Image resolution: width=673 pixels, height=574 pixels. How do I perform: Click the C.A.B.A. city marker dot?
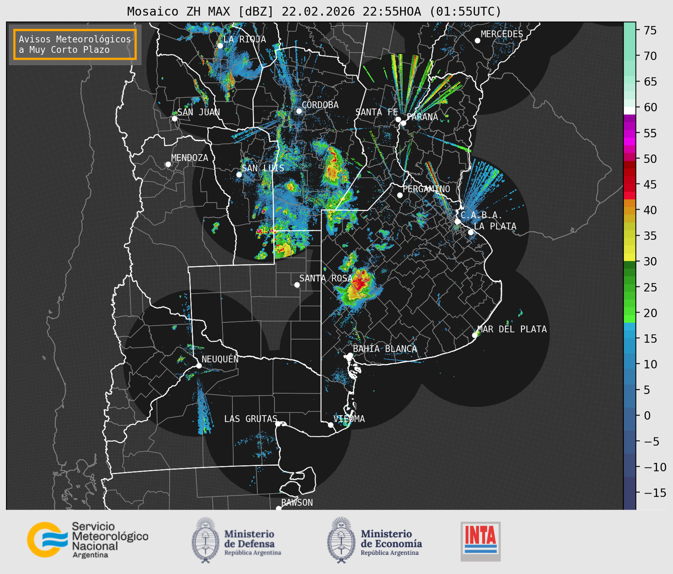458,221
